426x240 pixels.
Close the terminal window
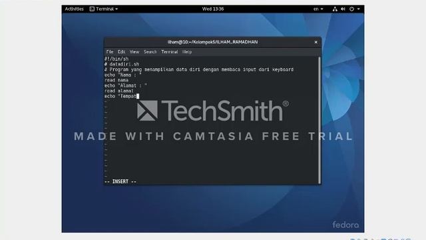tap(316, 42)
